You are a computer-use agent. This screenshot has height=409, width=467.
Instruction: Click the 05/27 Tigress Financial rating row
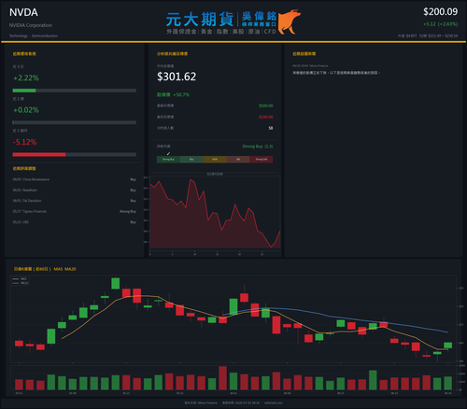point(74,211)
